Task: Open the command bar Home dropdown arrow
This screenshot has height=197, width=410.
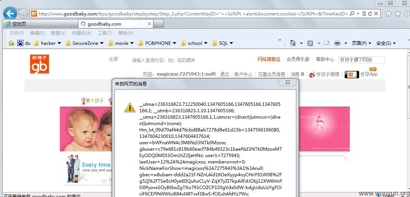Action: point(301,43)
